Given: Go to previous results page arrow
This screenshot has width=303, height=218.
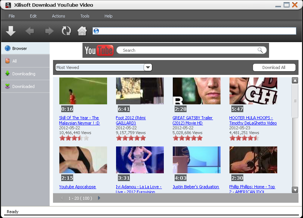Looking at the screenshot, I should tap(62, 198).
